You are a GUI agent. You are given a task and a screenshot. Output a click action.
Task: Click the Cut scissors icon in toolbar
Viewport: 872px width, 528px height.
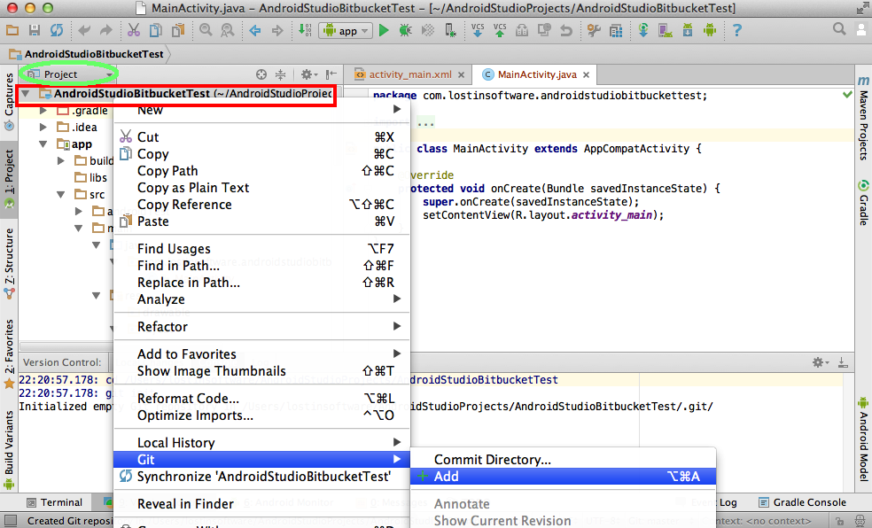(133, 30)
